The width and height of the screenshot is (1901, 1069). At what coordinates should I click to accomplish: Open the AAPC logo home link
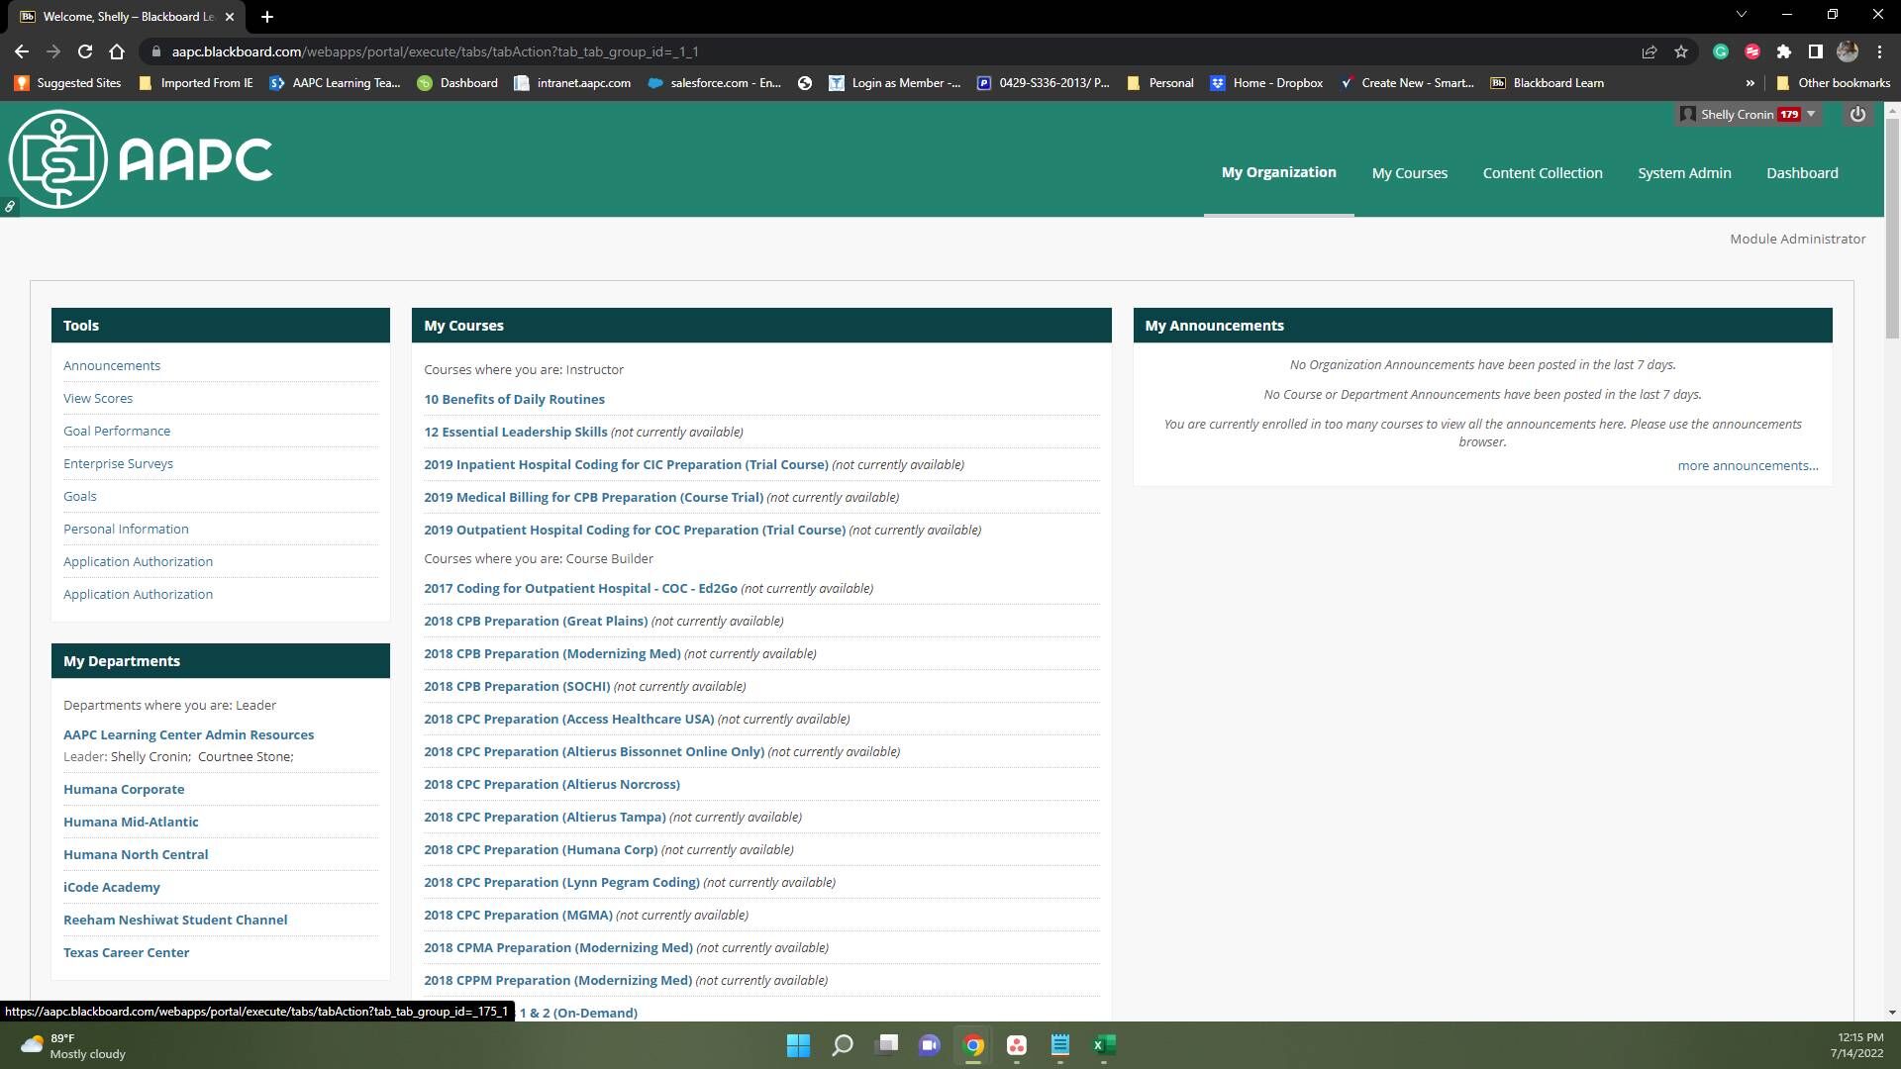(x=141, y=159)
